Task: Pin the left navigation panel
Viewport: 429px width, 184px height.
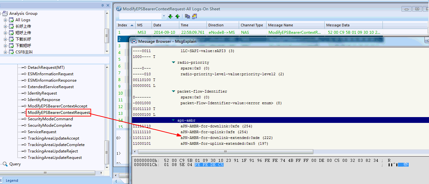Action: tap(102, 5)
